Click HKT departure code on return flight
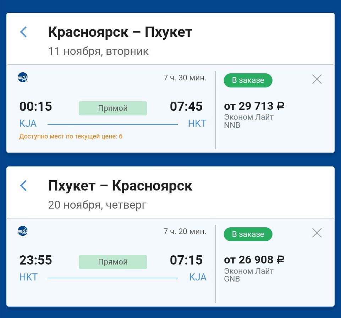Image resolution: width=341 pixels, height=318 pixels. [28, 277]
